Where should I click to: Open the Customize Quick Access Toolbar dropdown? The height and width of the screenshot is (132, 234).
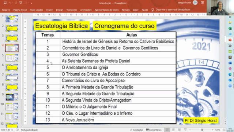pyautogui.click(x=31, y=3)
